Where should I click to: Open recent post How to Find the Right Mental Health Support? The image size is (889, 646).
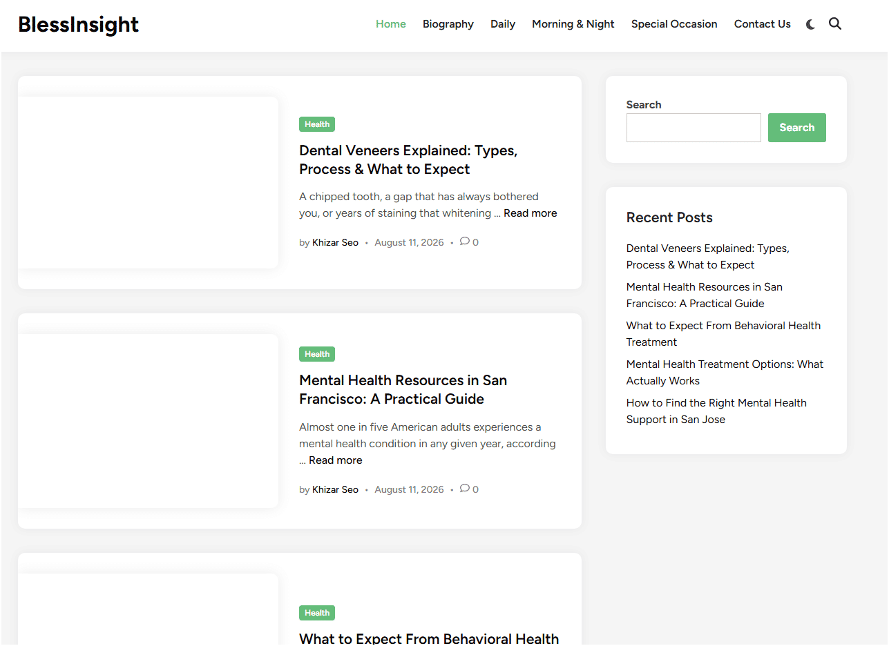716,411
